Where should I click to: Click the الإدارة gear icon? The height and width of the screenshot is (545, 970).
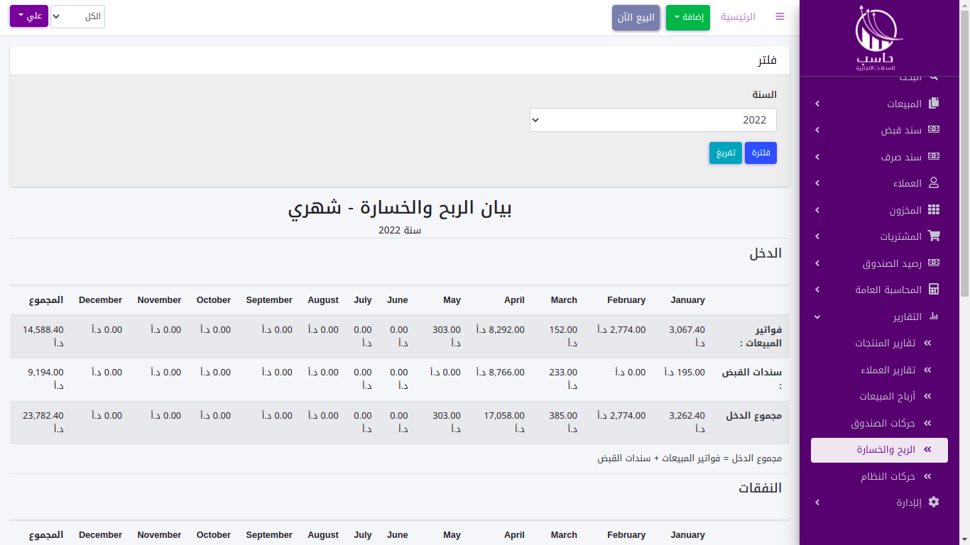pos(934,502)
